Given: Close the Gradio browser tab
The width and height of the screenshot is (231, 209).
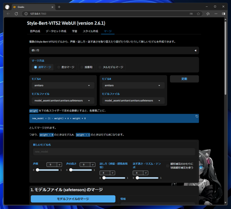Looking at the screenshot, I should [52, 7].
